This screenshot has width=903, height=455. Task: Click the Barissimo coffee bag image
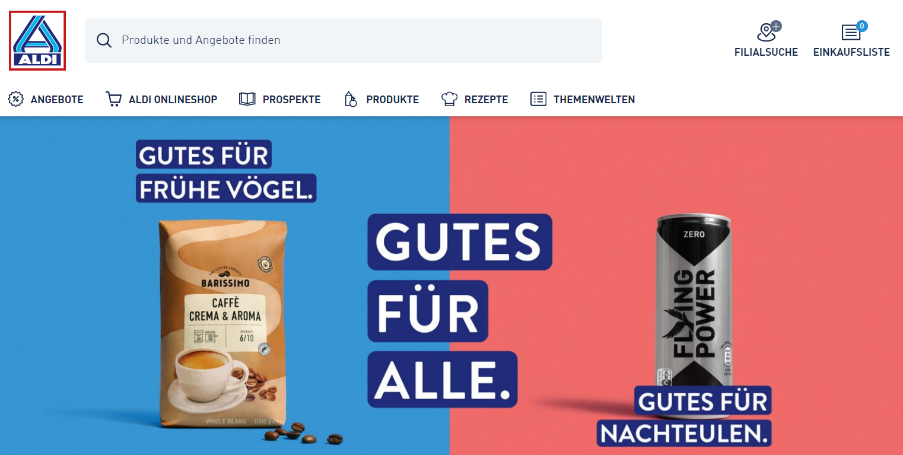click(224, 323)
